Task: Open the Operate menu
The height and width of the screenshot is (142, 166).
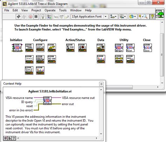Action: coord(50,10)
